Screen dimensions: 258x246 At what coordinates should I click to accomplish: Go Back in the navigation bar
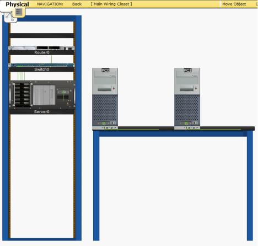coord(77,4)
